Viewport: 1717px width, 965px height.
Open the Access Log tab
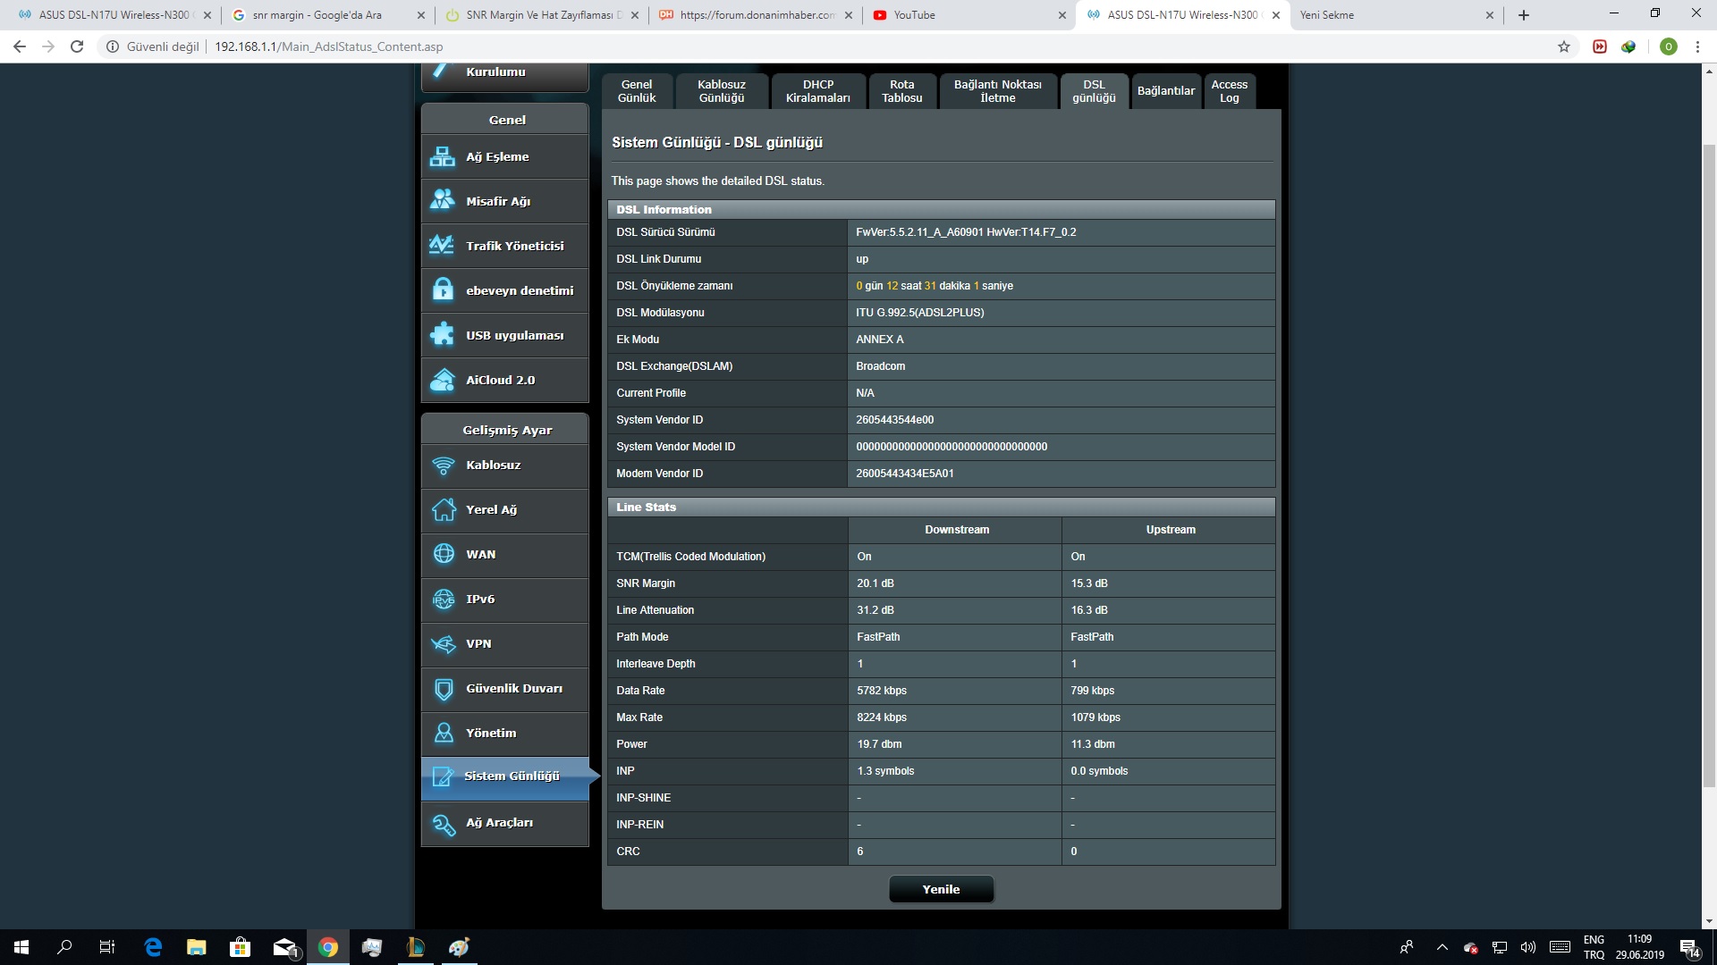pyautogui.click(x=1229, y=91)
